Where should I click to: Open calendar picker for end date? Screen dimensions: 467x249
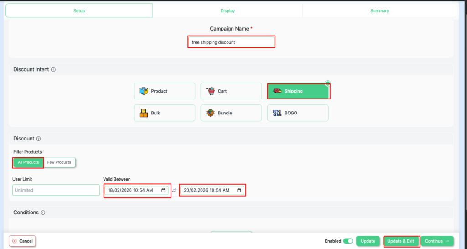click(239, 190)
